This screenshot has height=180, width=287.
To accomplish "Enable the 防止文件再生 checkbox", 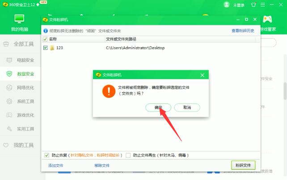I will (128, 155).
